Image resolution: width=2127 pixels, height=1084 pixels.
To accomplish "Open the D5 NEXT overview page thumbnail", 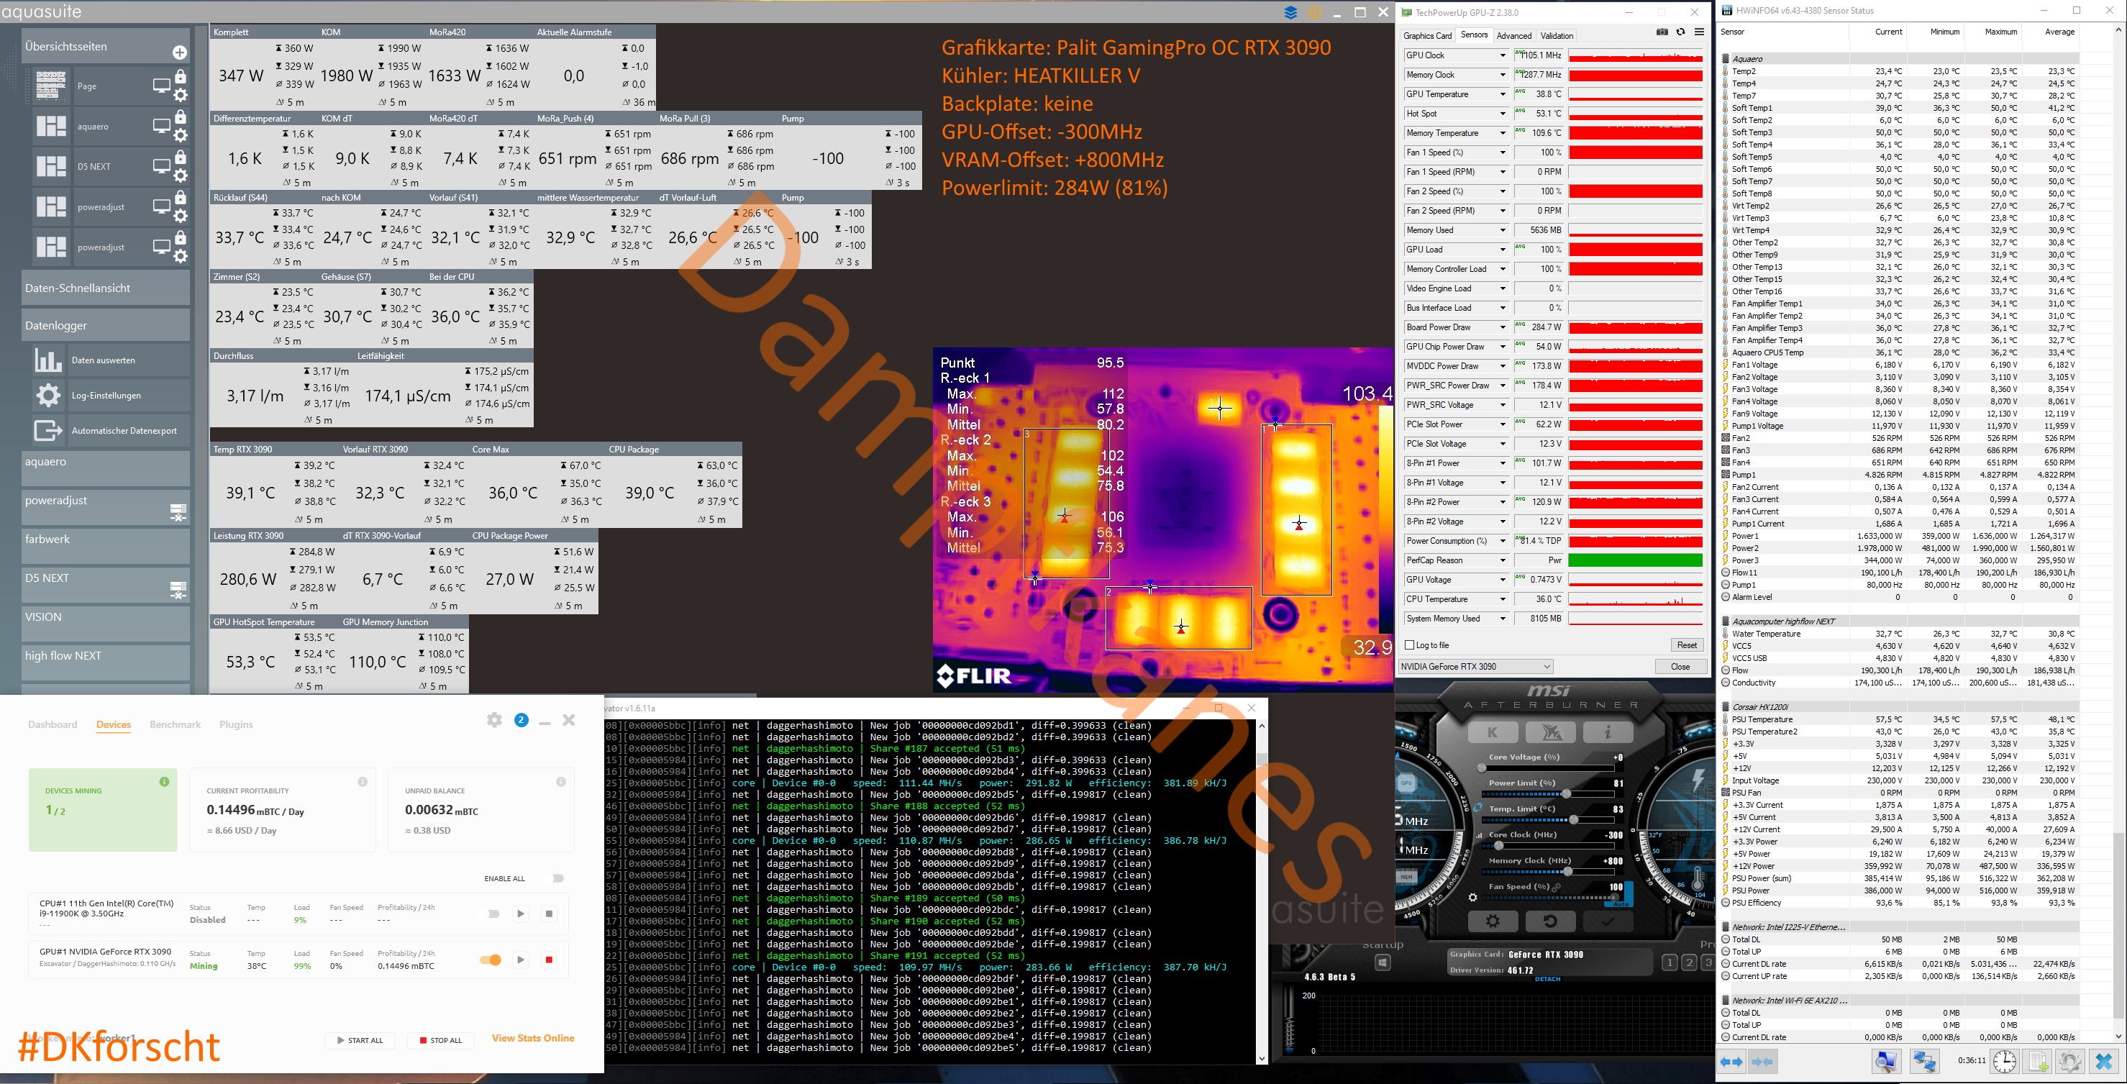I will pos(51,167).
